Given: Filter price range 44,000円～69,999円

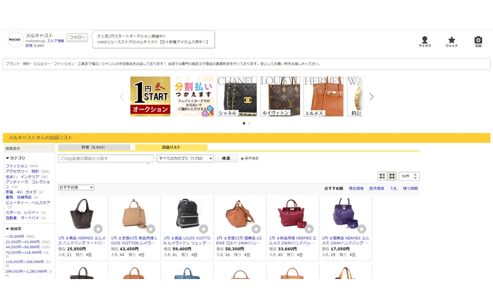Looking at the screenshot, I should (x=23, y=248).
